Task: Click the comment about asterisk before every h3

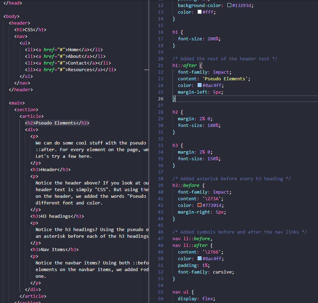Action: pyautogui.click(x=231, y=179)
